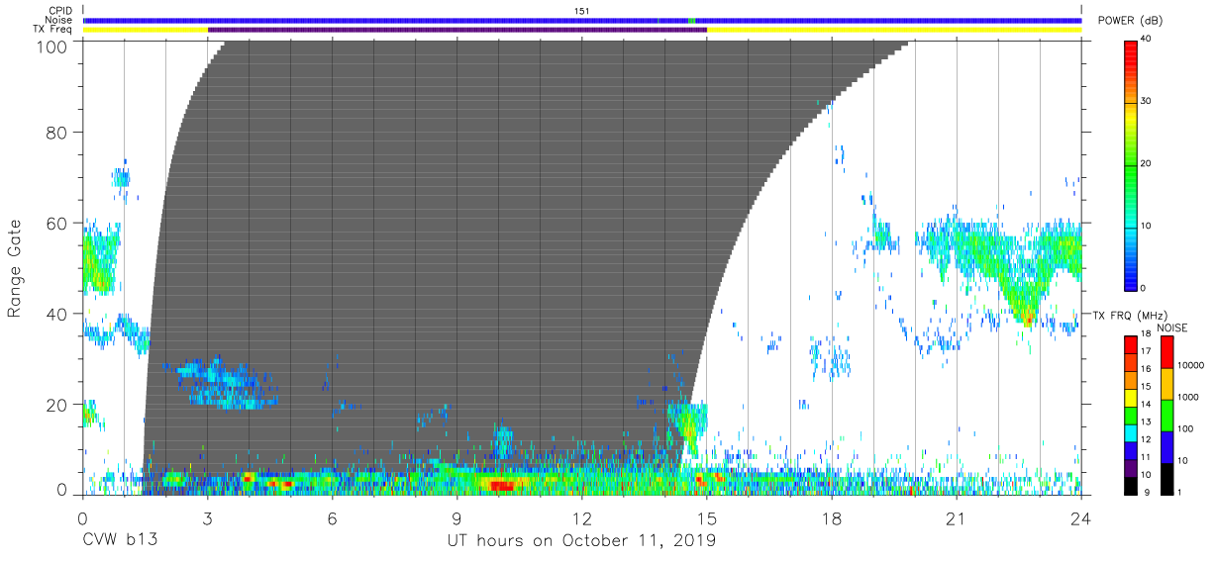Pick the blue bottom of POWER colorbar
Screen dimensions: 1216x561
1130,281
